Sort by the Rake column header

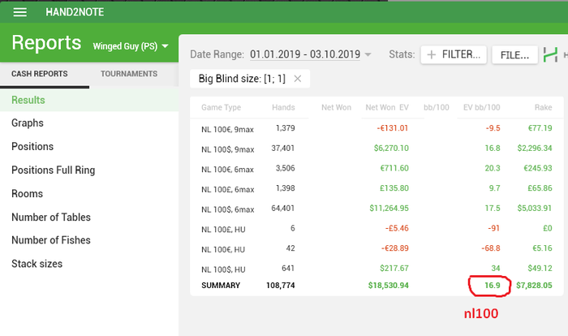[542, 107]
